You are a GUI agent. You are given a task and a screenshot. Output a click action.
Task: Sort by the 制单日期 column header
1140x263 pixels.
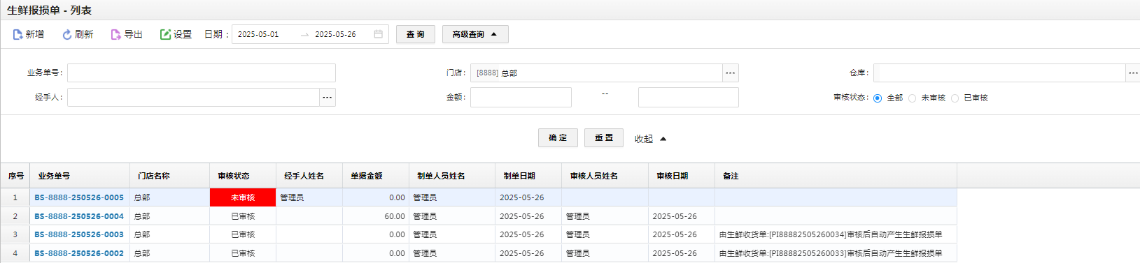point(528,176)
